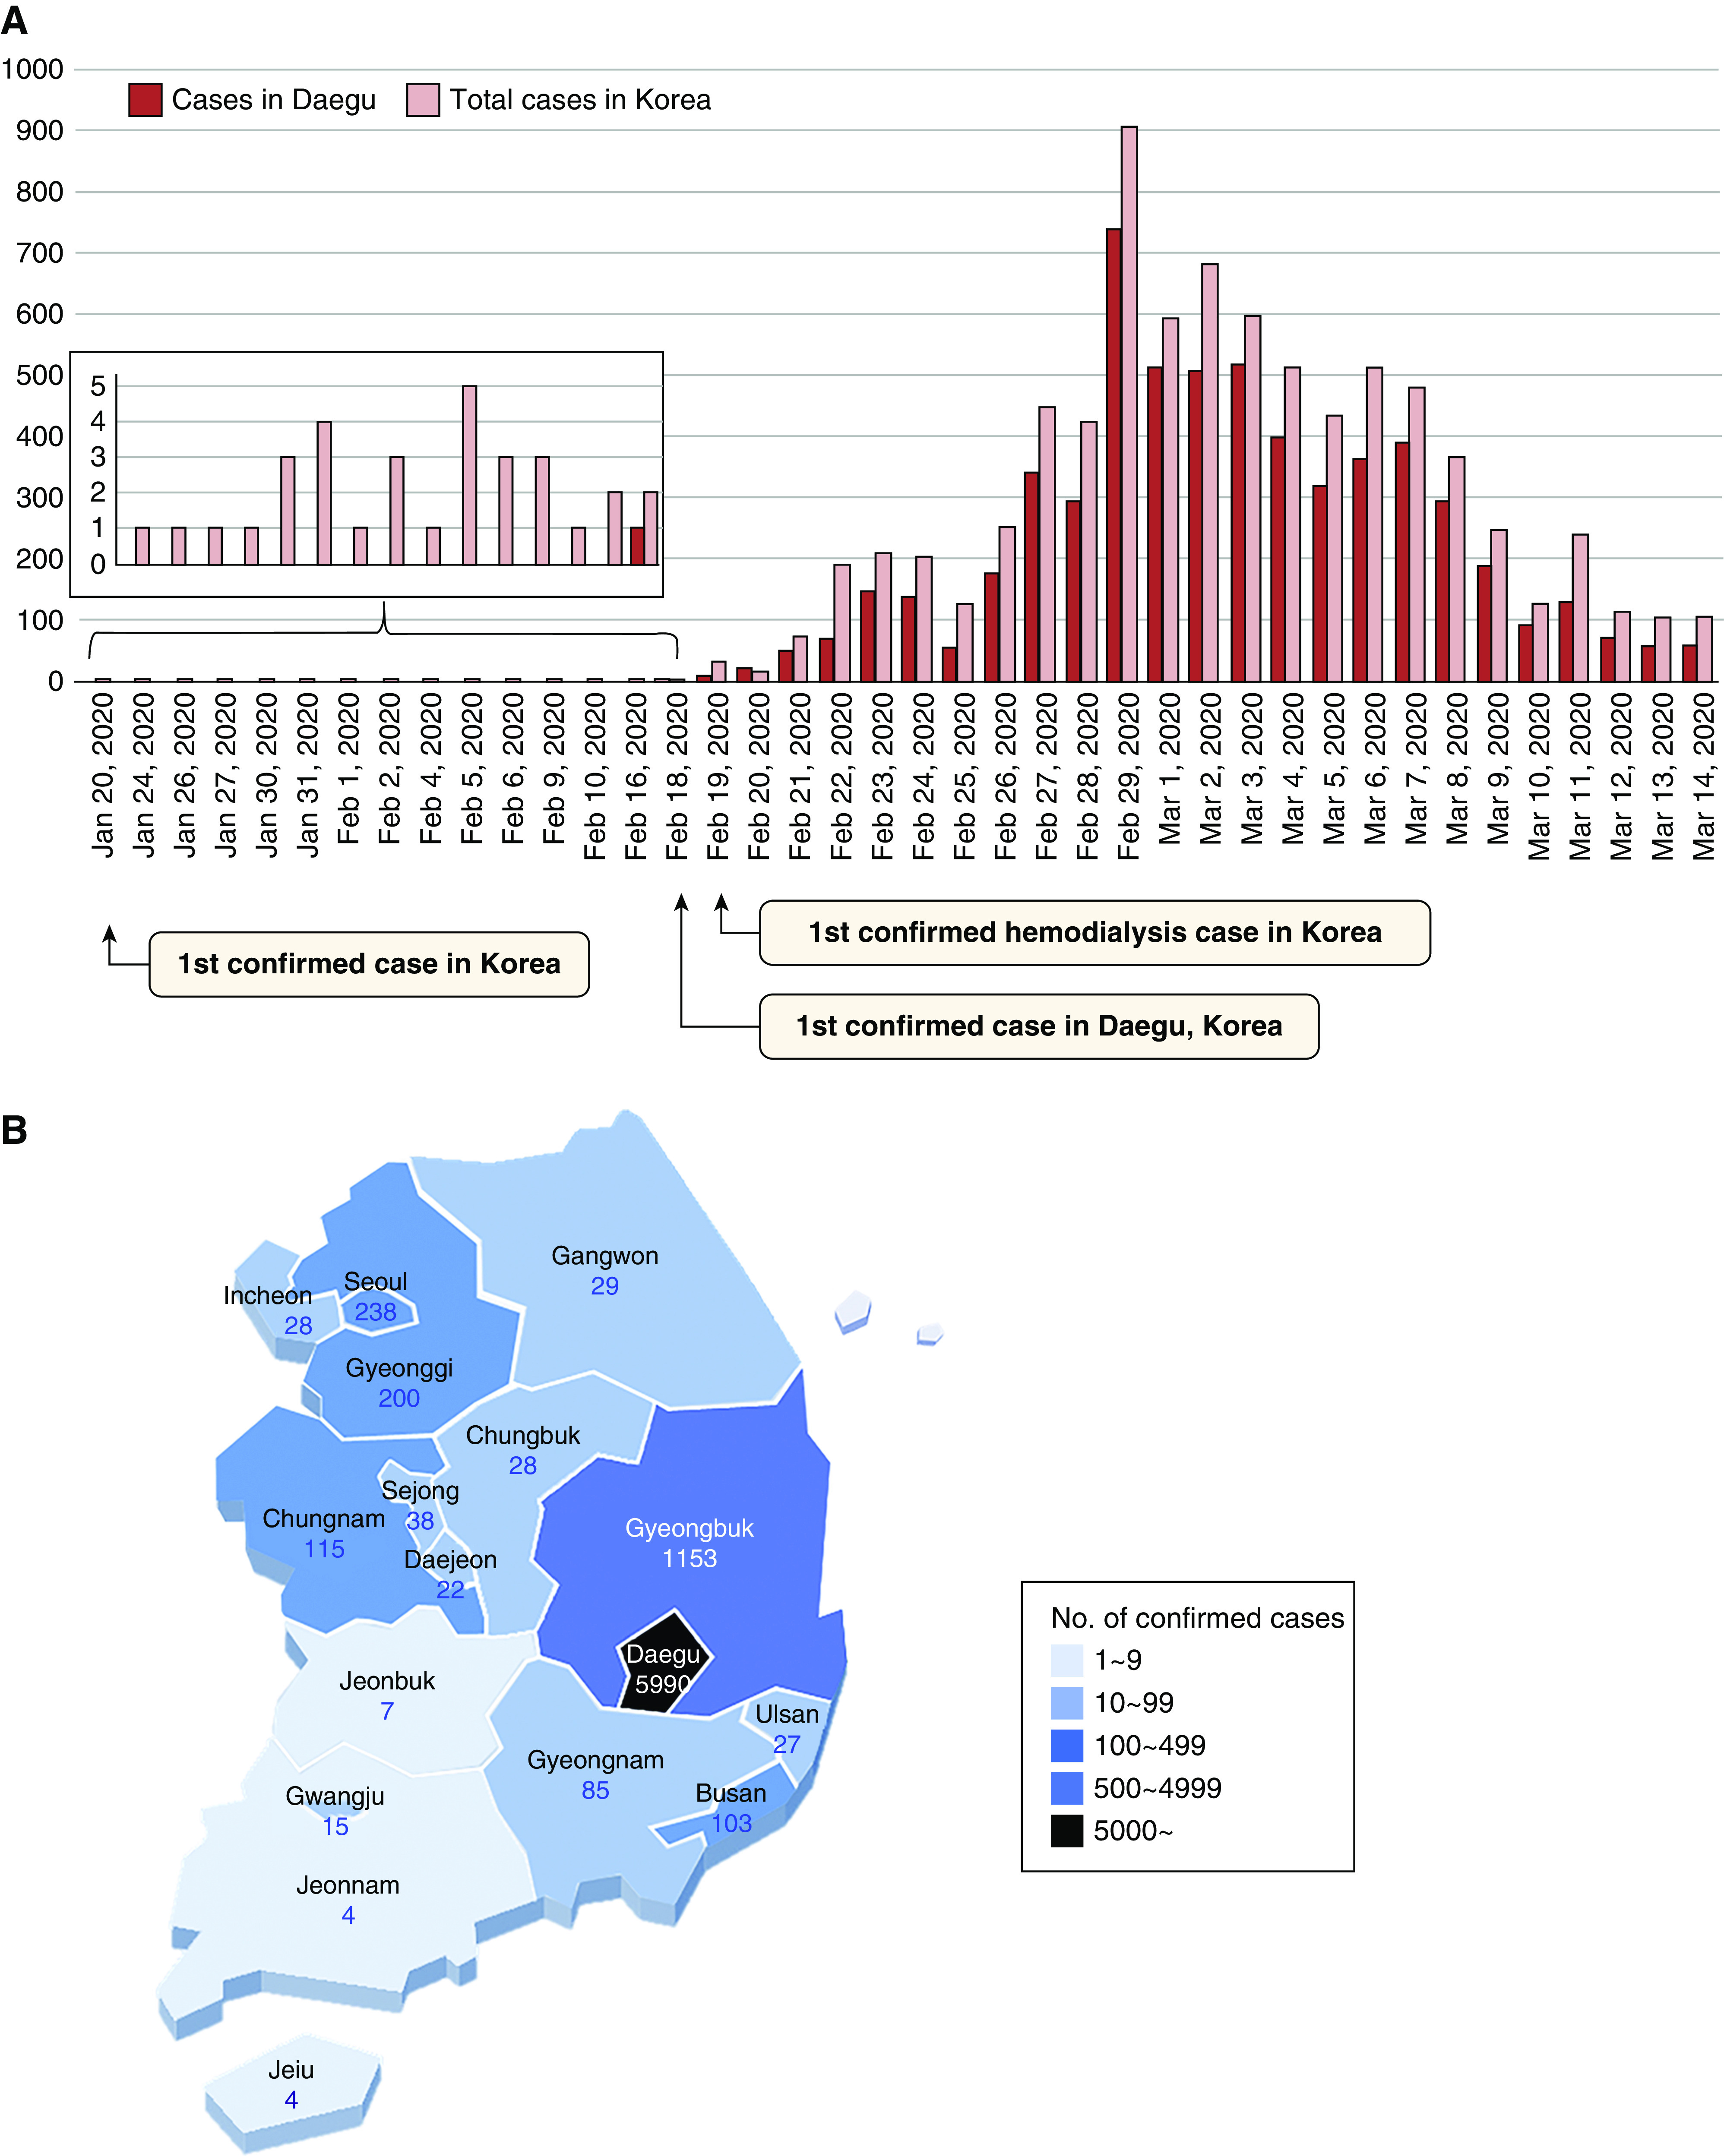Click the Mar 2, 2020 total cases pink bar

pos(1210,473)
